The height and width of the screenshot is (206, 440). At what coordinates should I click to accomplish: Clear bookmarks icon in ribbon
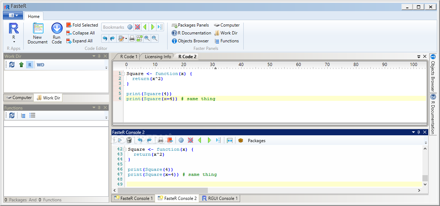(137, 27)
